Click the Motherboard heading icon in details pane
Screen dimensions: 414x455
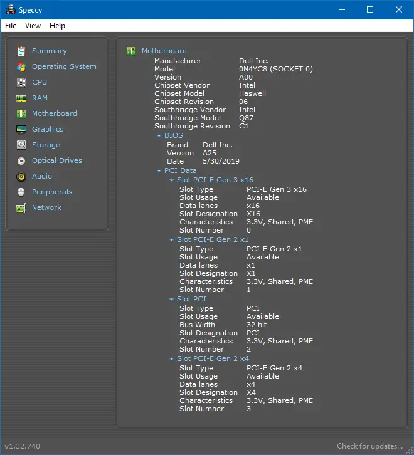point(130,51)
